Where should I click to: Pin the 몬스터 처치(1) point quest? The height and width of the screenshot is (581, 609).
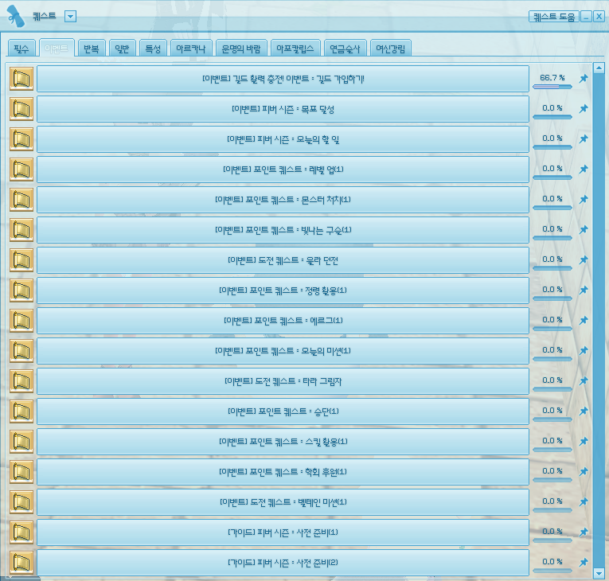[584, 200]
